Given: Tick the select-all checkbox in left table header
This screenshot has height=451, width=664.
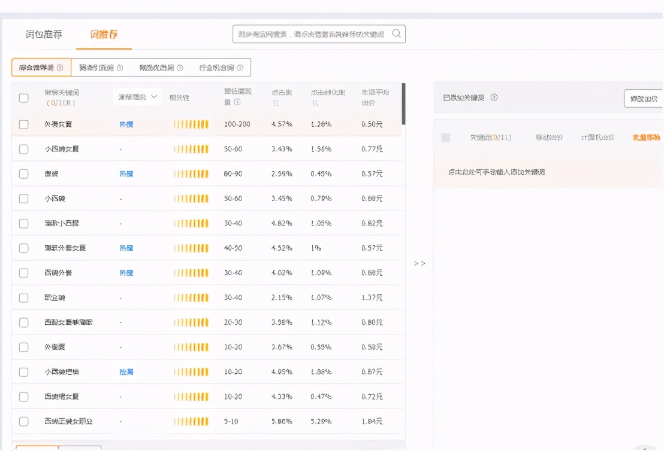Looking at the screenshot, I should click(x=23, y=97).
